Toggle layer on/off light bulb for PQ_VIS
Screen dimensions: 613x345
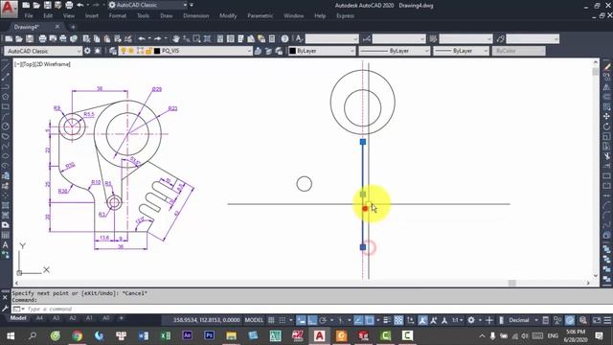(124, 51)
